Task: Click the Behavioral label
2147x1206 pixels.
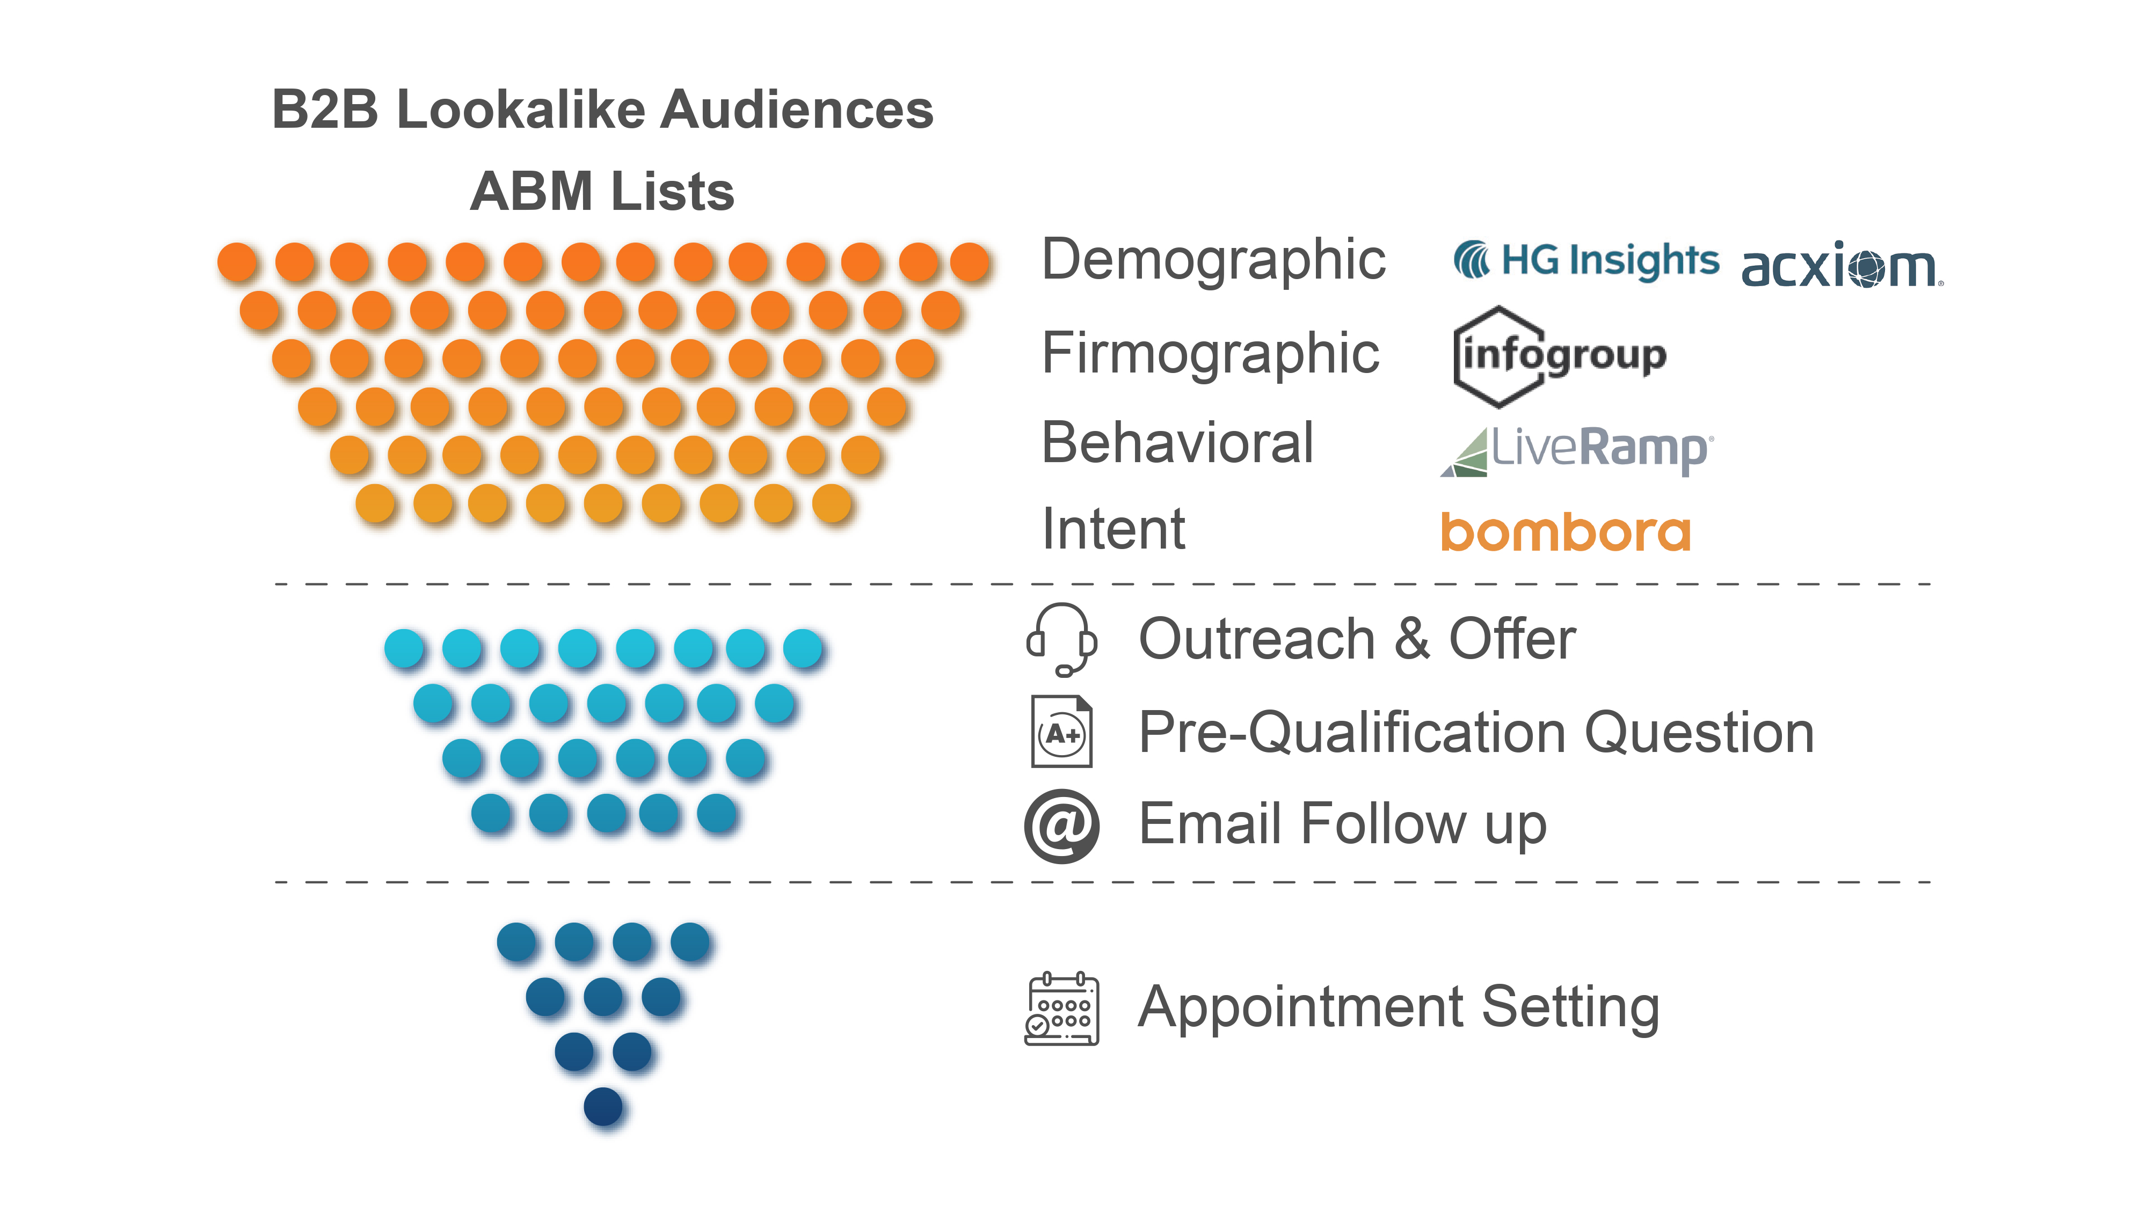Action: pyautogui.click(x=1178, y=443)
